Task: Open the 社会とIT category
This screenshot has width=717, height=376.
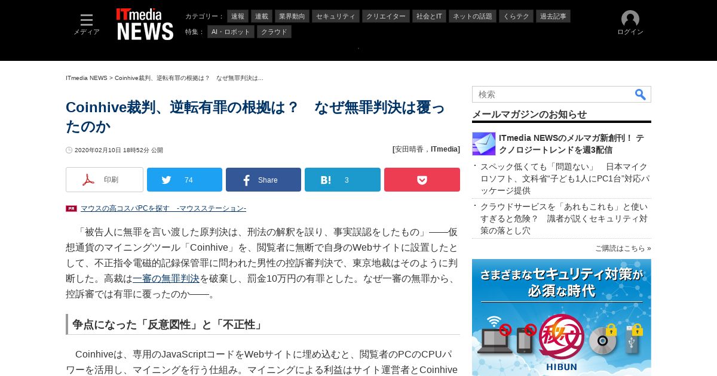Action: pos(429,16)
